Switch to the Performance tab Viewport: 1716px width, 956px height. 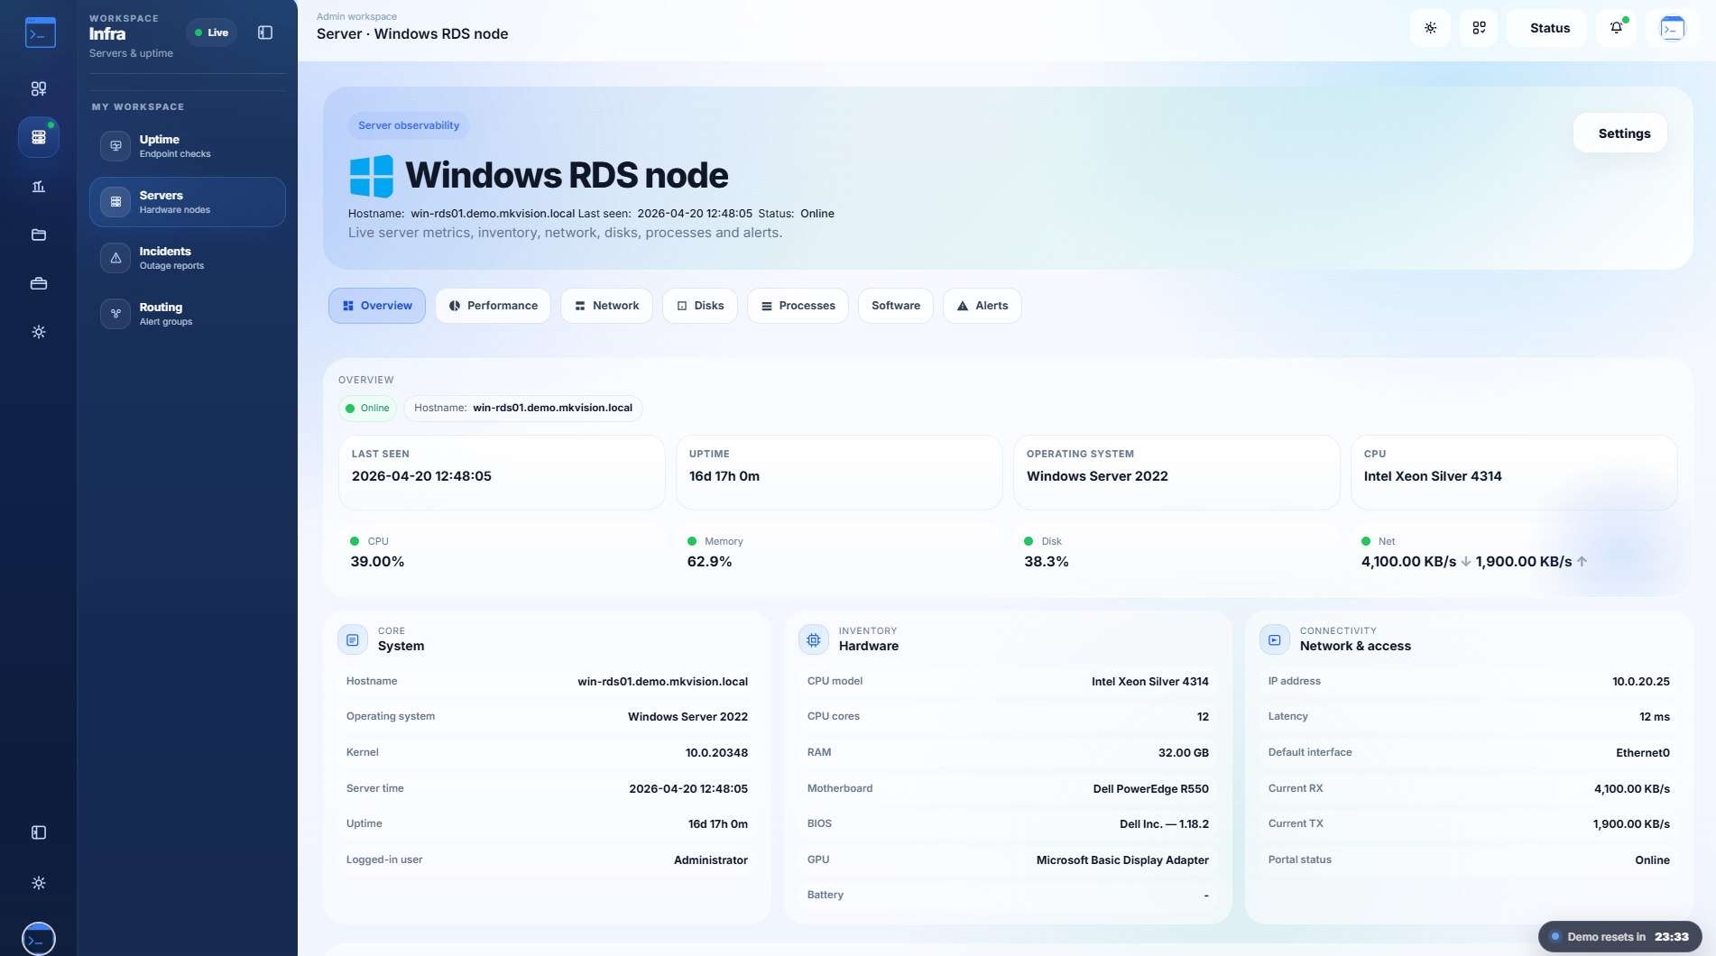[x=493, y=306]
